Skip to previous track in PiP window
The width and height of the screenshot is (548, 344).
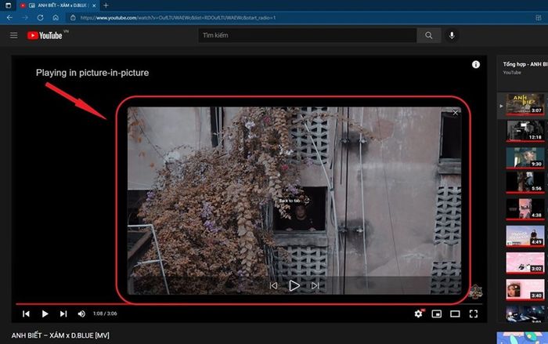[274, 286]
